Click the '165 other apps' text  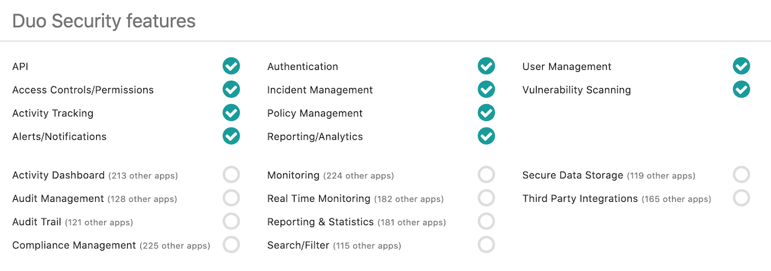(676, 199)
